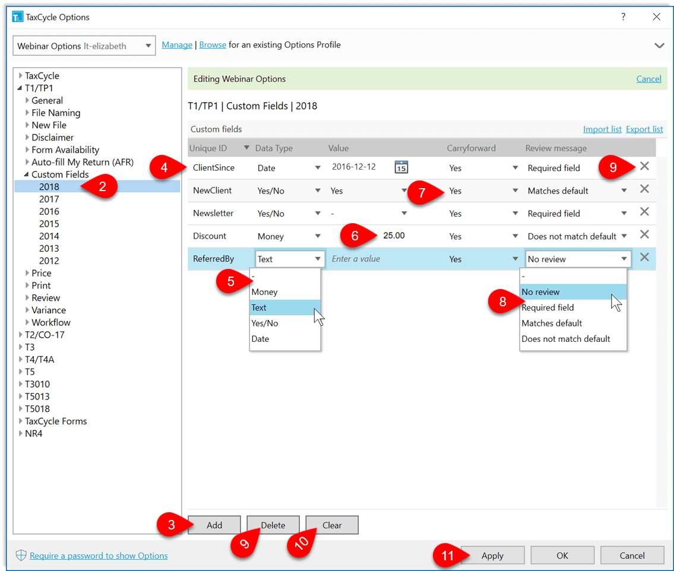Click the Import list link
Screen dimensions: 674x571
coord(602,129)
